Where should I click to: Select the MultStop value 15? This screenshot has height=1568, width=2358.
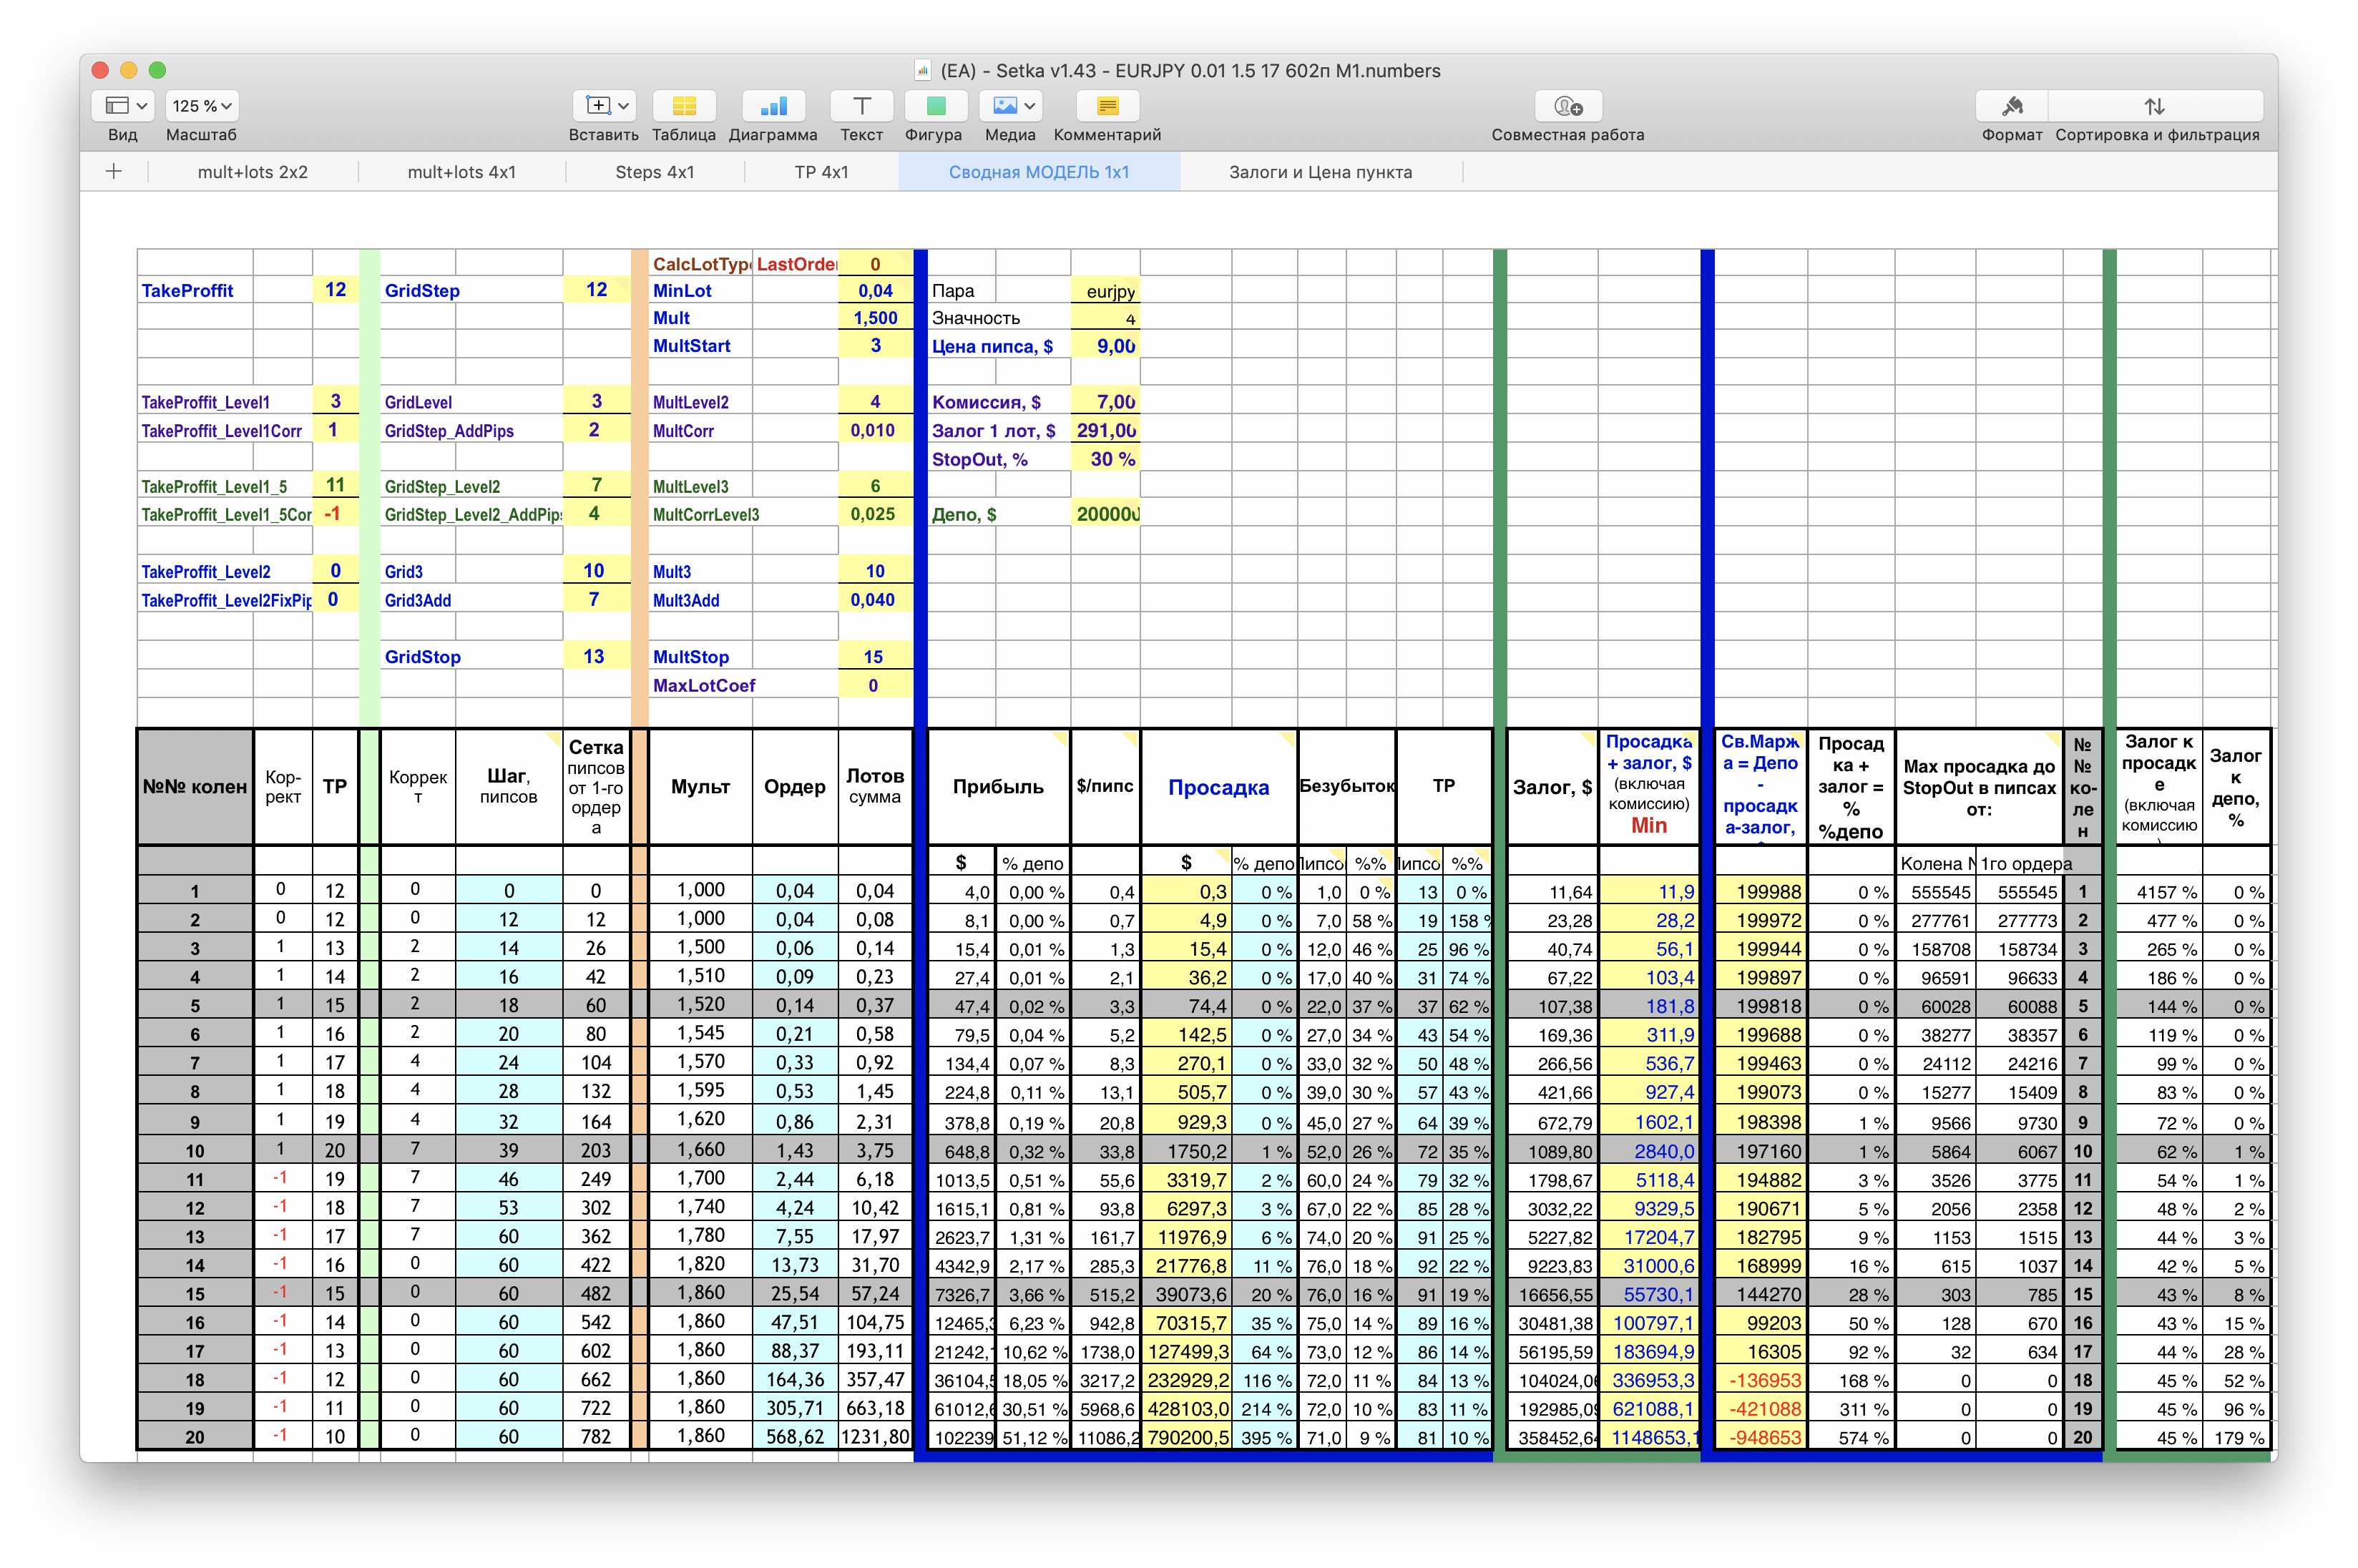875,656
